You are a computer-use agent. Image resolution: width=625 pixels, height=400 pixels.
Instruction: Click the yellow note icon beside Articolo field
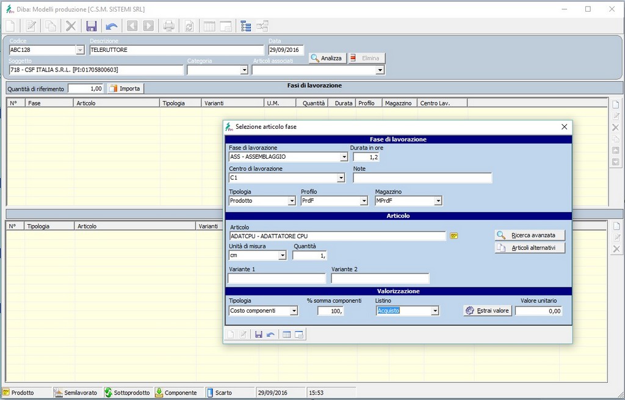tap(453, 236)
